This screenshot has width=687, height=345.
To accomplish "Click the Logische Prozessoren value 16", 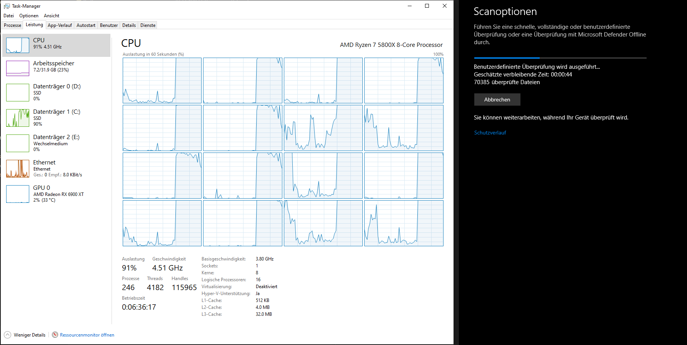I will [x=258, y=280].
